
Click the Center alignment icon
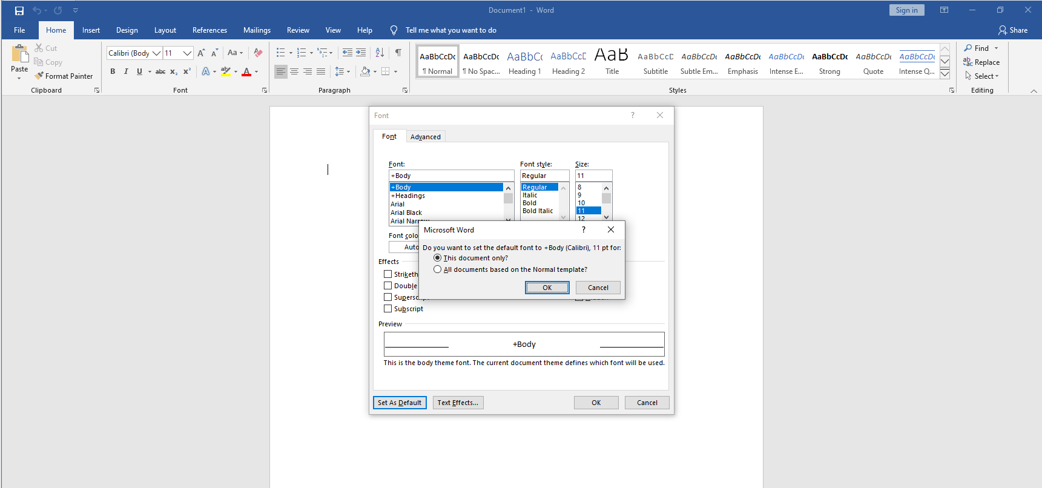tap(294, 71)
